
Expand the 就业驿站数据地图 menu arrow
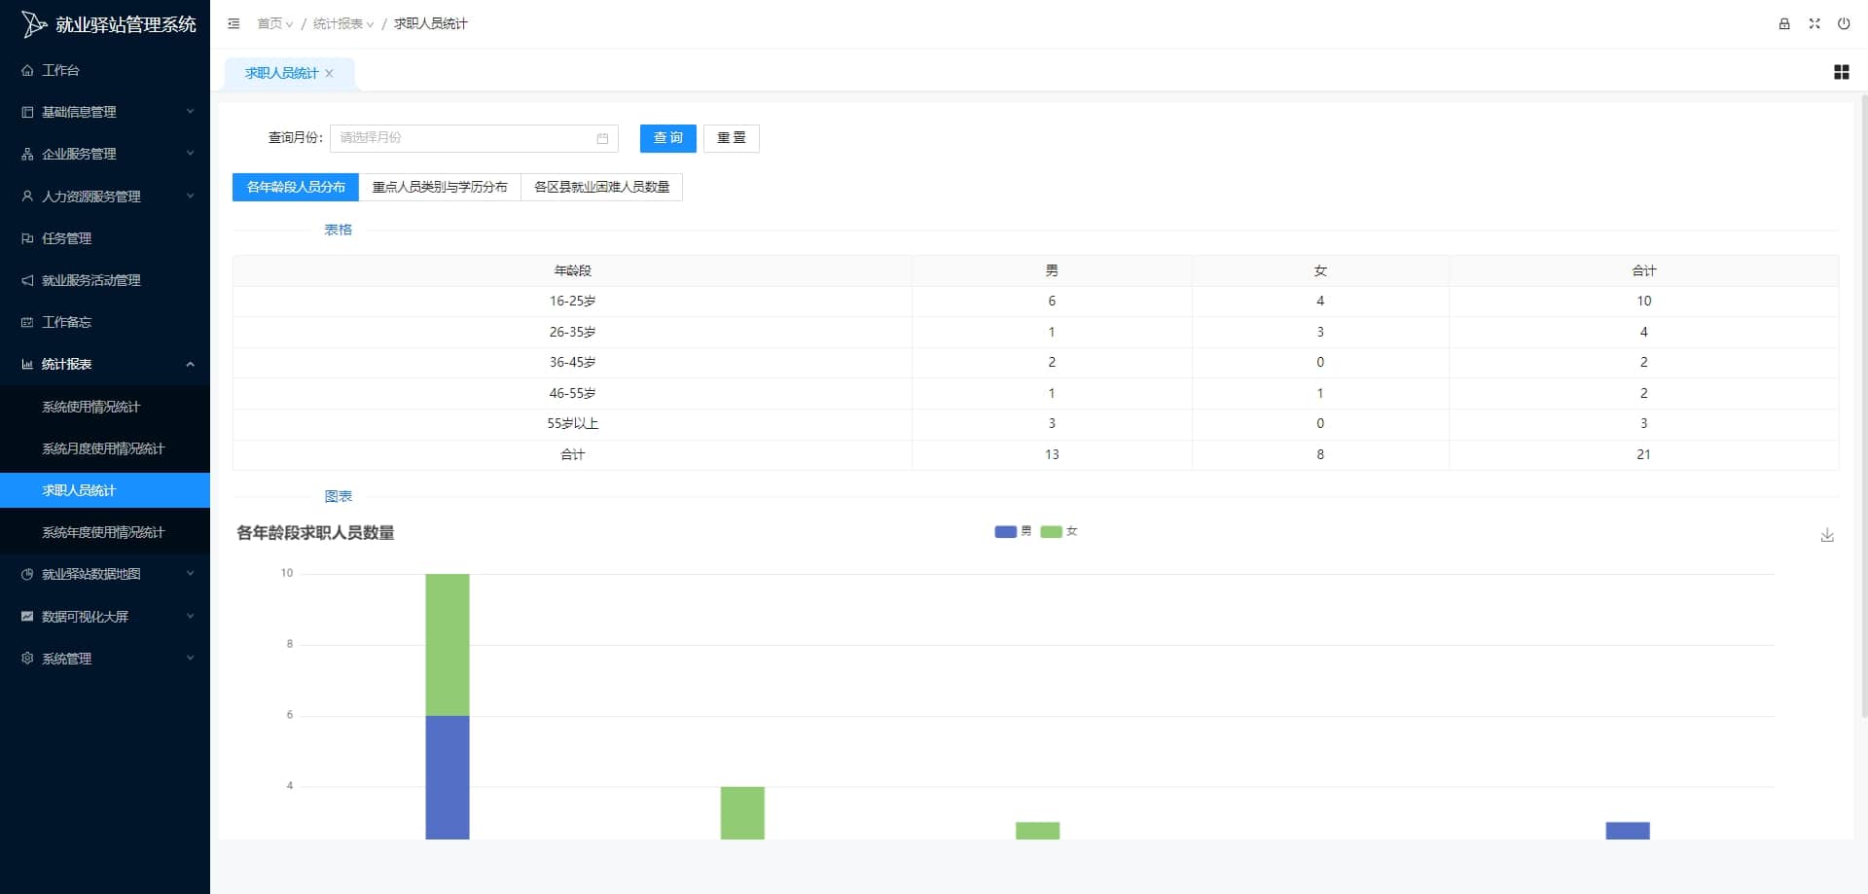click(x=191, y=574)
